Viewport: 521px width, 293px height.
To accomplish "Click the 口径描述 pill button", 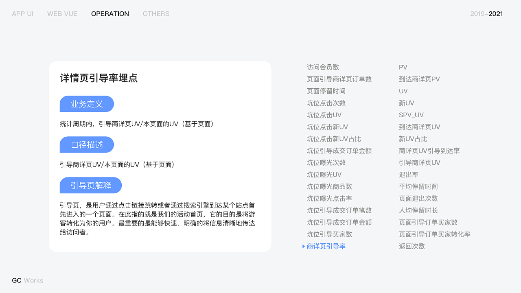I will point(87,145).
